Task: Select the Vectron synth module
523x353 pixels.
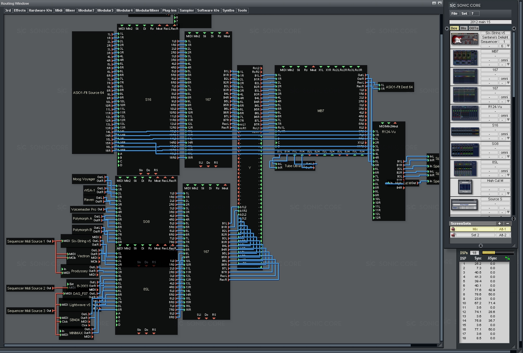Action: 83,256
